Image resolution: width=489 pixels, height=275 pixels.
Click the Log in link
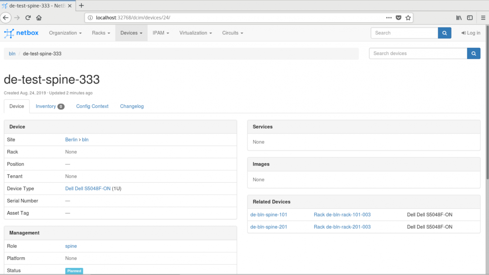(471, 33)
